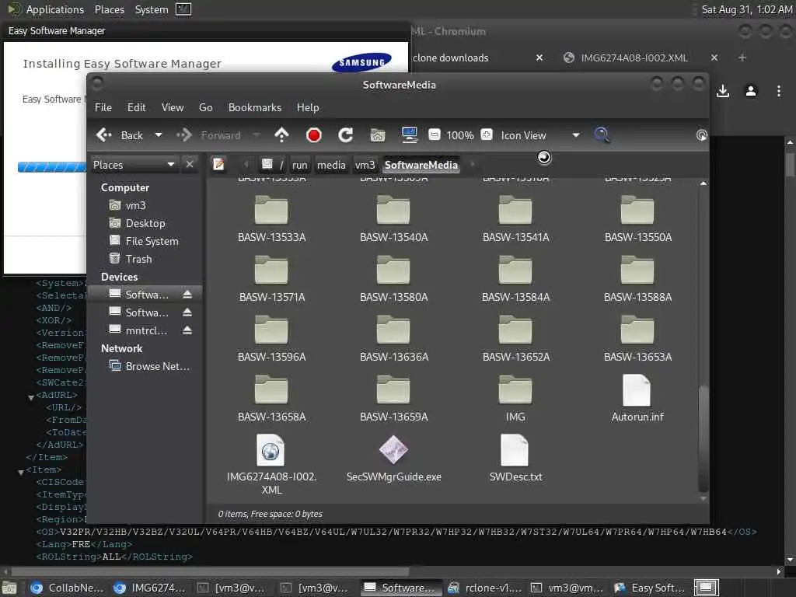
Task: Zoom in with the plus icon
Action: tap(487, 134)
